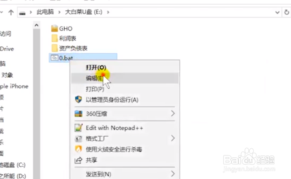The width and height of the screenshot is (291, 179).
Task: Click the 火绒 antivirus scan icon
Action: (x=78, y=149)
